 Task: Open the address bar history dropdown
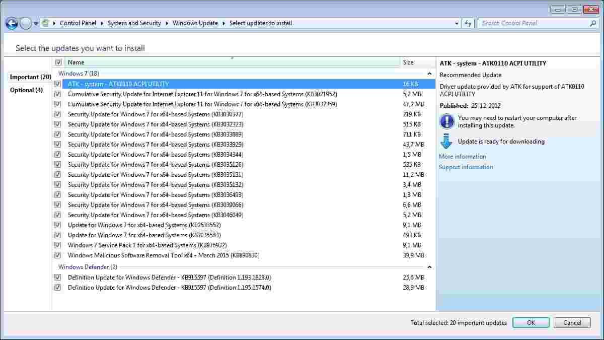pos(457,23)
